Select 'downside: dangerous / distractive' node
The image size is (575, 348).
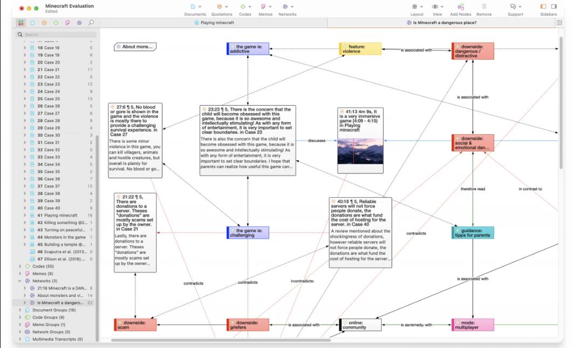coord(473,51)
